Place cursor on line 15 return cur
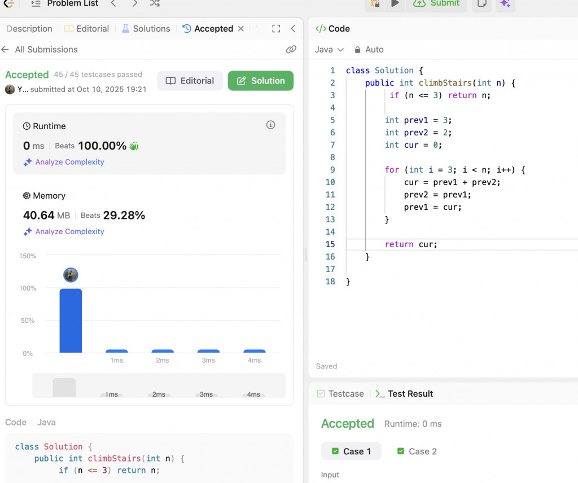 411,244
